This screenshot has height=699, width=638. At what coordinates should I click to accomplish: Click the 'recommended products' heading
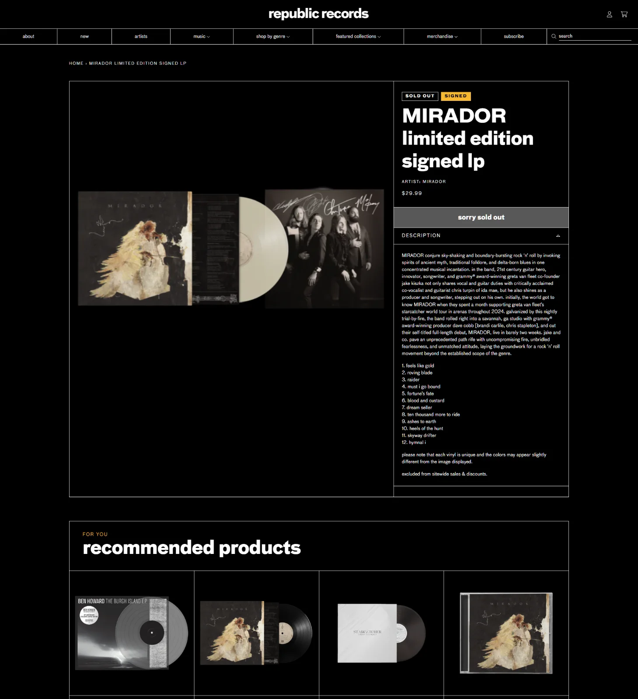(192, 548)
